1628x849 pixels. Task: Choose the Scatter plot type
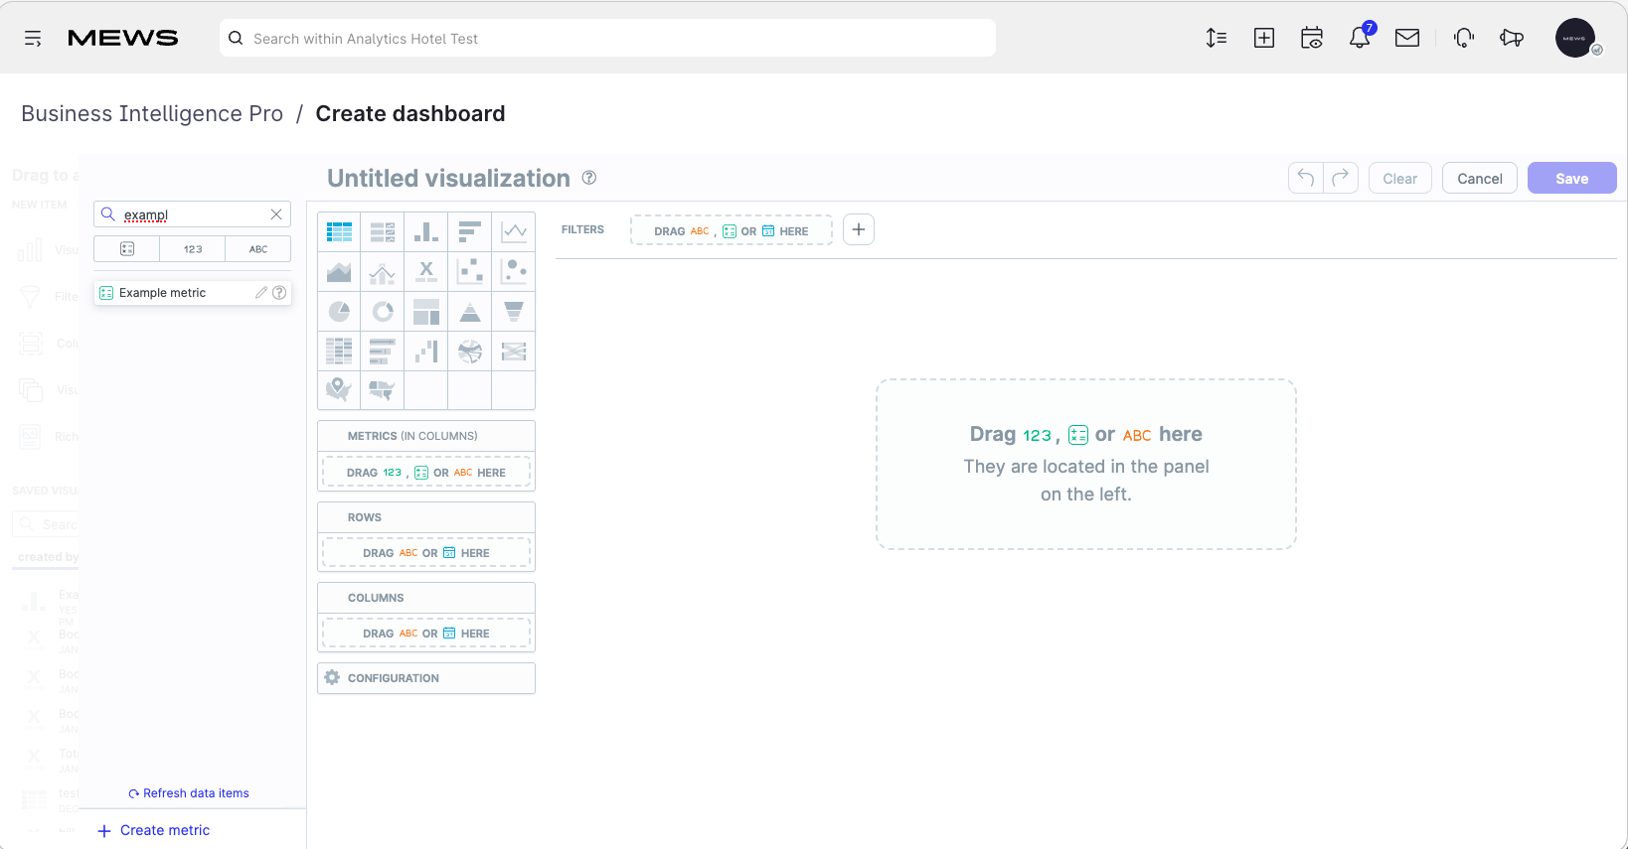tap(470, 272)
